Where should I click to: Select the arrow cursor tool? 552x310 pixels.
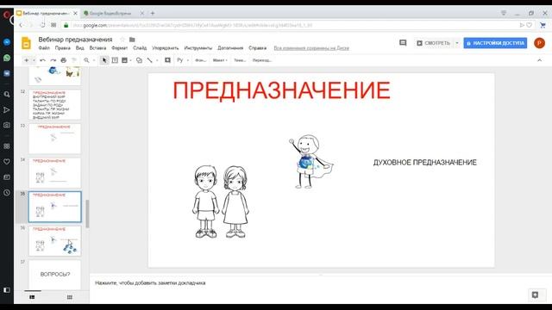click(x=104, y=60)
